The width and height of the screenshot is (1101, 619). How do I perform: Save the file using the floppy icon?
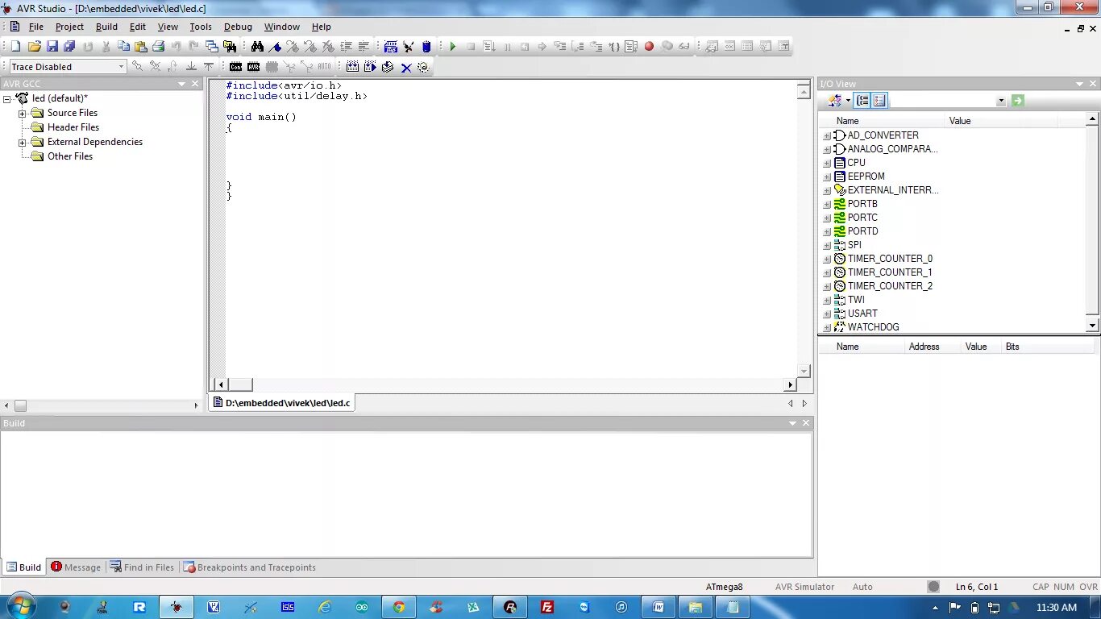(x=52, y=47)
